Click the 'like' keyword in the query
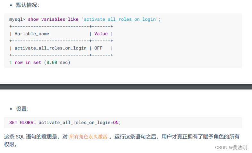The image size is (252, 153). point(73,19)
